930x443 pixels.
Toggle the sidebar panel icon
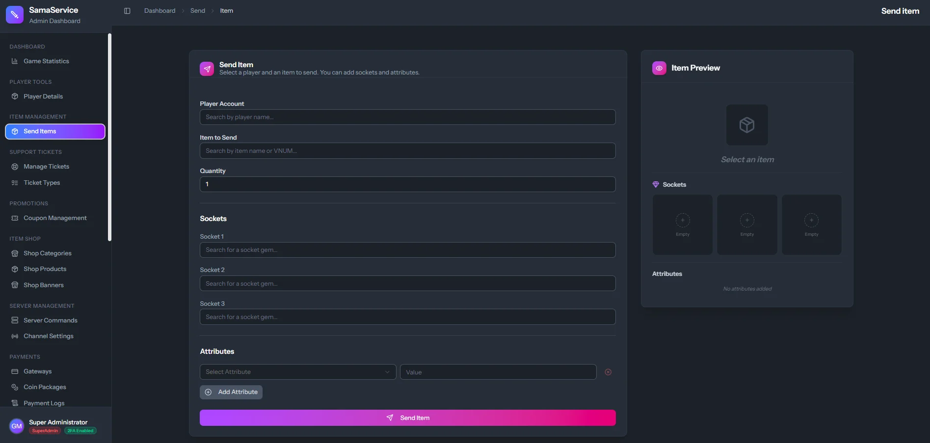127,11
